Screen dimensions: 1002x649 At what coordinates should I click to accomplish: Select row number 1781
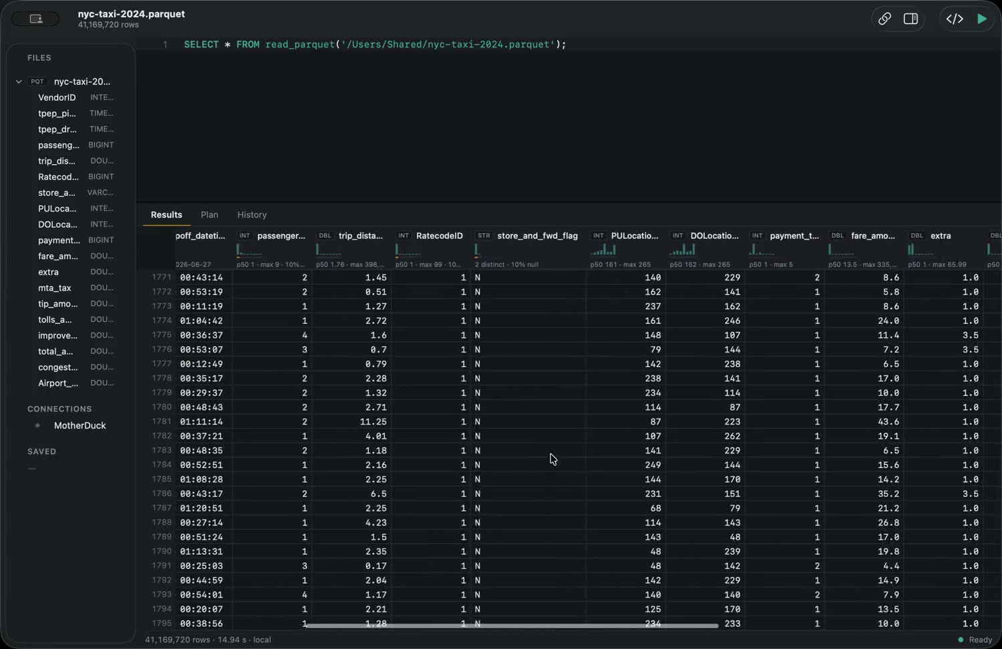click(x=162, y=421)
